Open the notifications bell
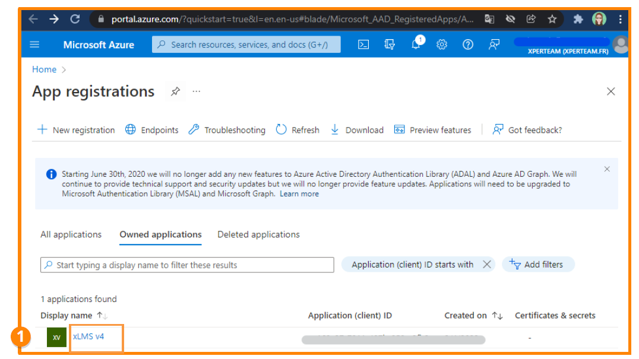This screenshot has width=639, height=359. click(x=416, y=45)
